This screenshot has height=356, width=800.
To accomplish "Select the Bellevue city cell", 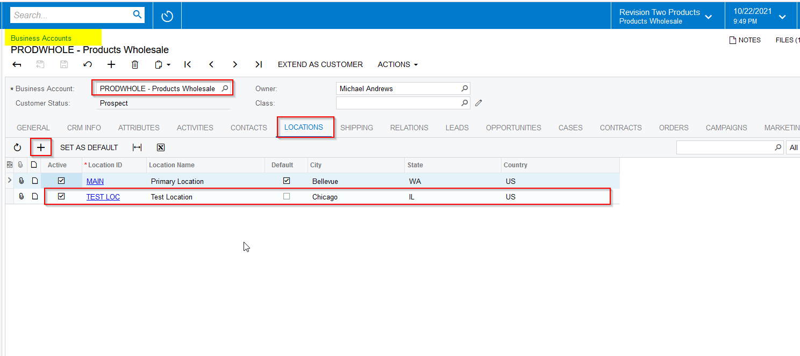I will [356, 181].
